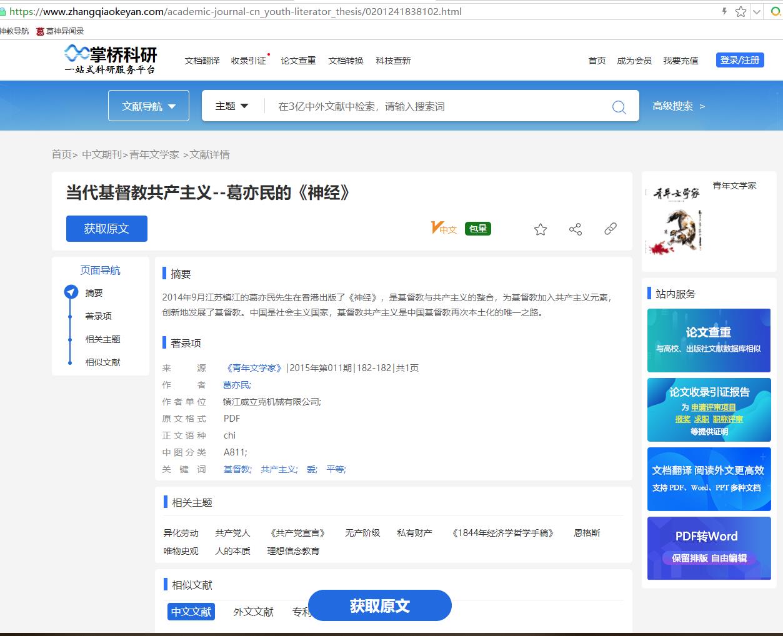Jump to 著录项 in page navigation
This screenshot has width=783, height=636.
pos(99,316)
